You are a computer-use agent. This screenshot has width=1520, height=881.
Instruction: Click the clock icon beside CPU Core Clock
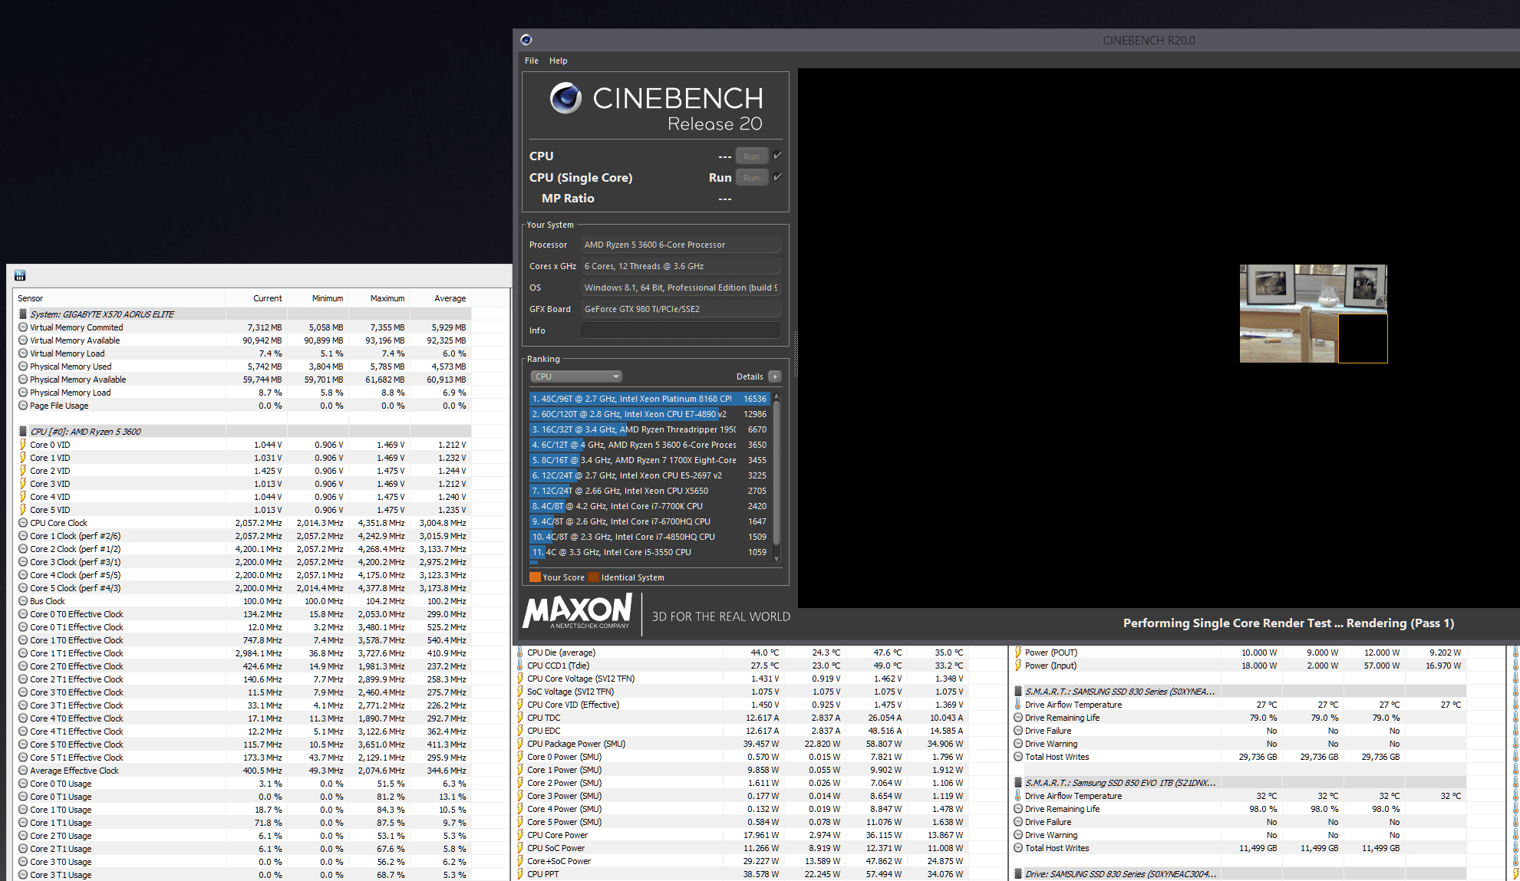tap(23, 523)
